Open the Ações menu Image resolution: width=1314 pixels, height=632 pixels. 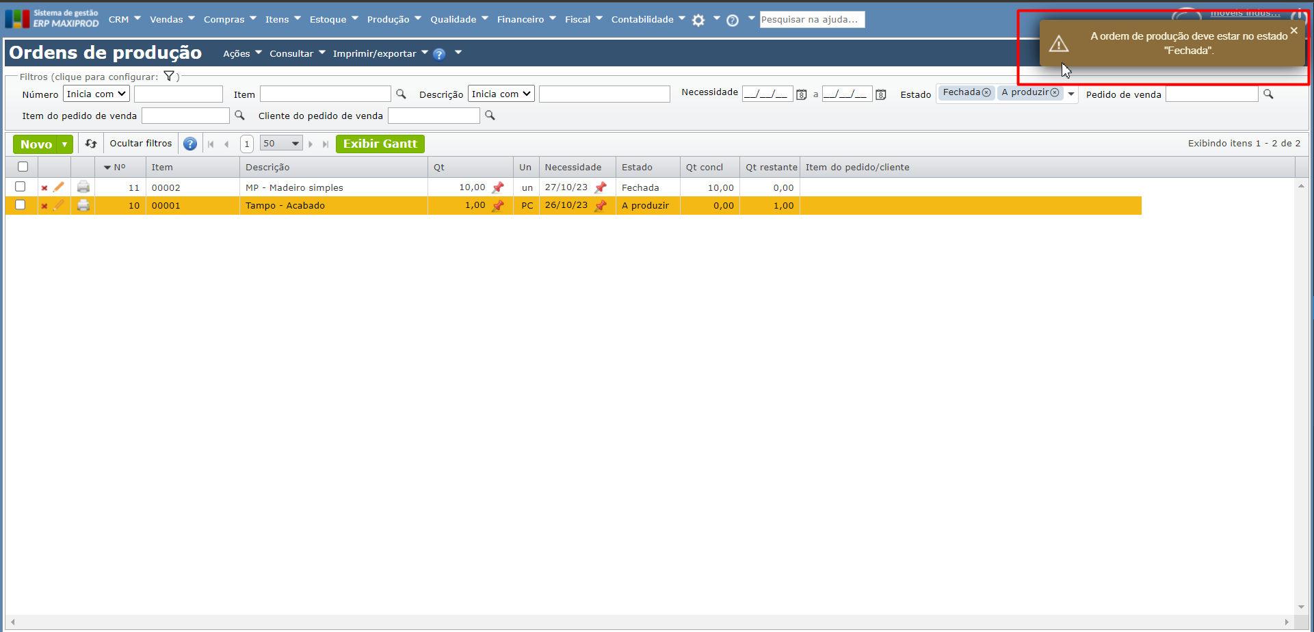(x=243, y=53)
